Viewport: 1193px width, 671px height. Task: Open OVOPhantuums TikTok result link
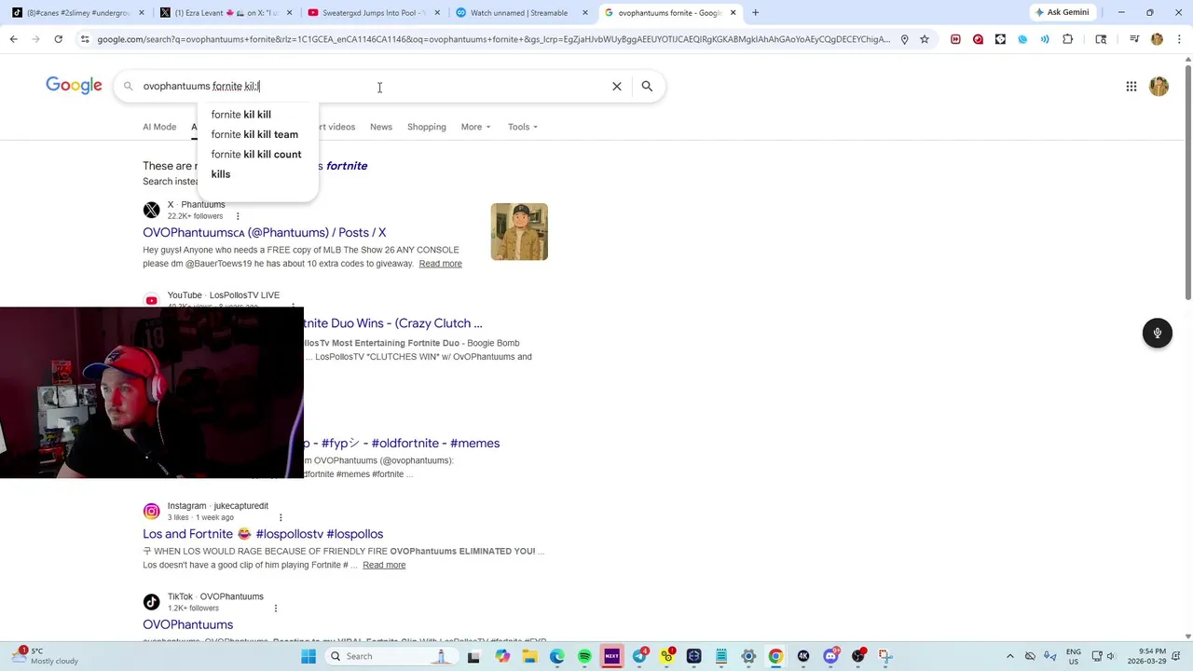coord(187,624)
